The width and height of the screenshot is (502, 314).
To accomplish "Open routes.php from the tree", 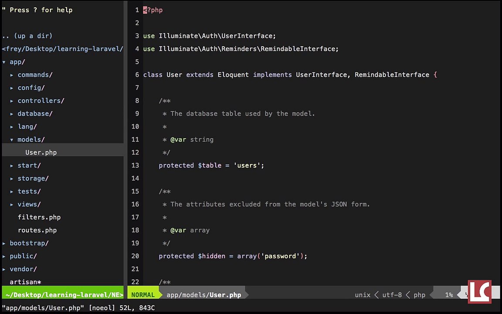I will [x=37, y=230].
